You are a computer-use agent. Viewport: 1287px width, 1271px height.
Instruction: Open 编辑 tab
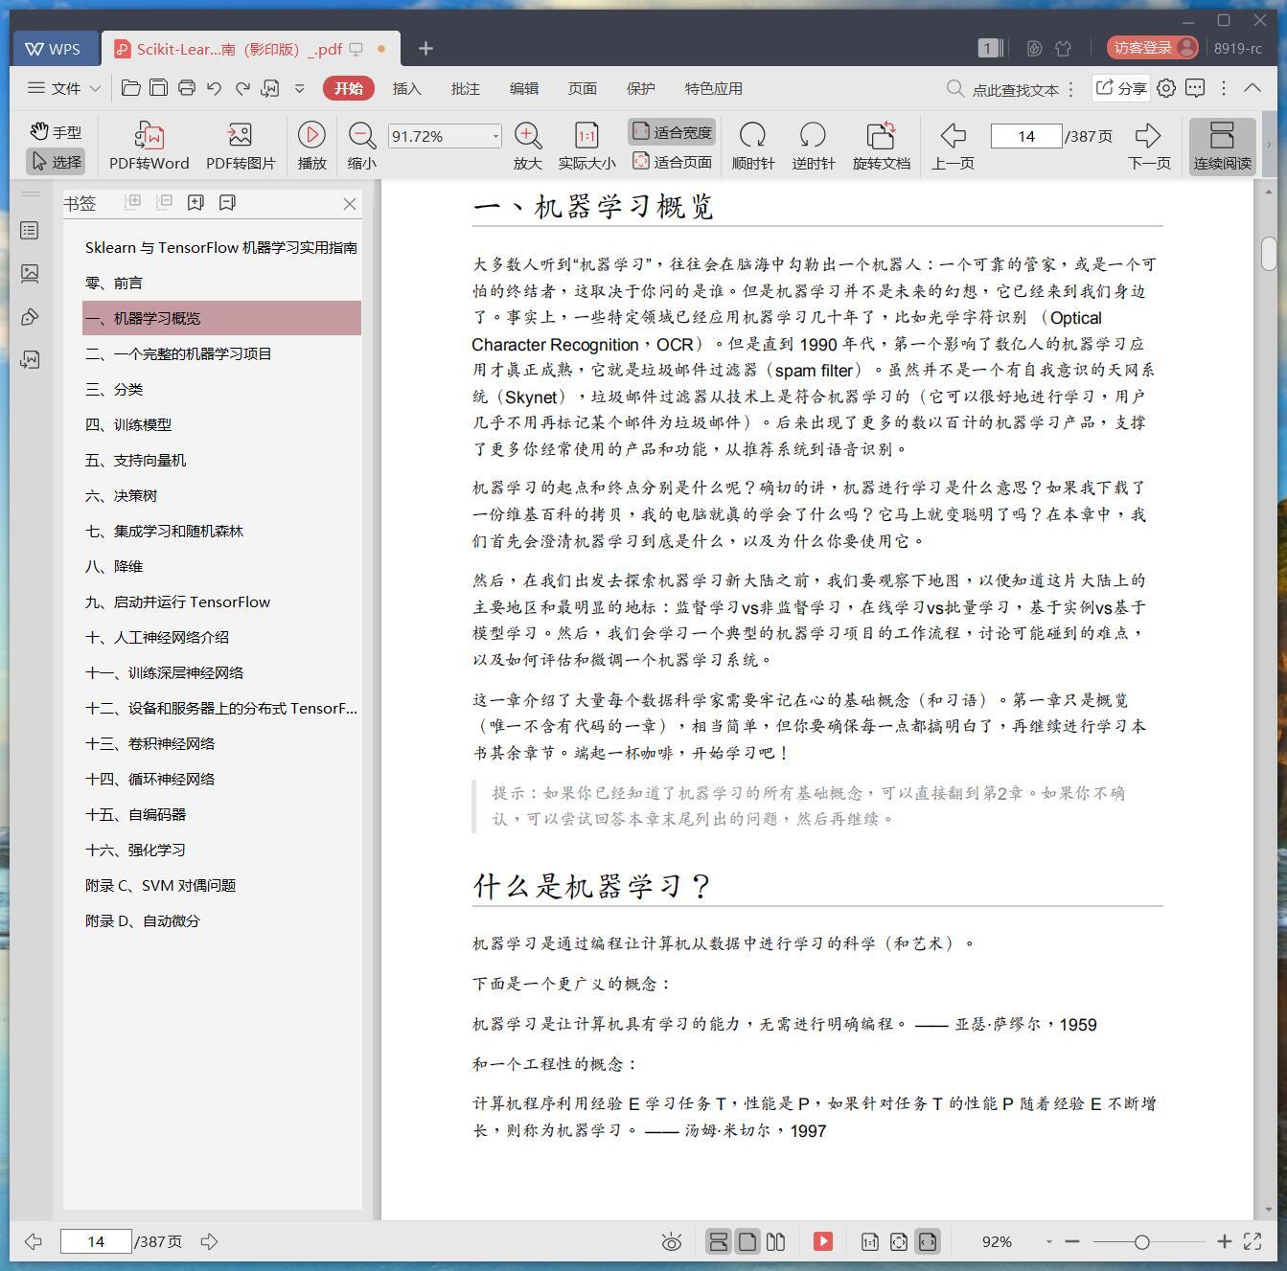pos(523,88)
